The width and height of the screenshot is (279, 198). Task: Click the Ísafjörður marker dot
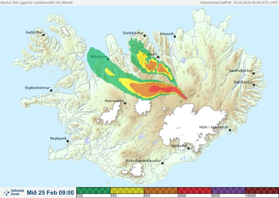pos(43,35)
